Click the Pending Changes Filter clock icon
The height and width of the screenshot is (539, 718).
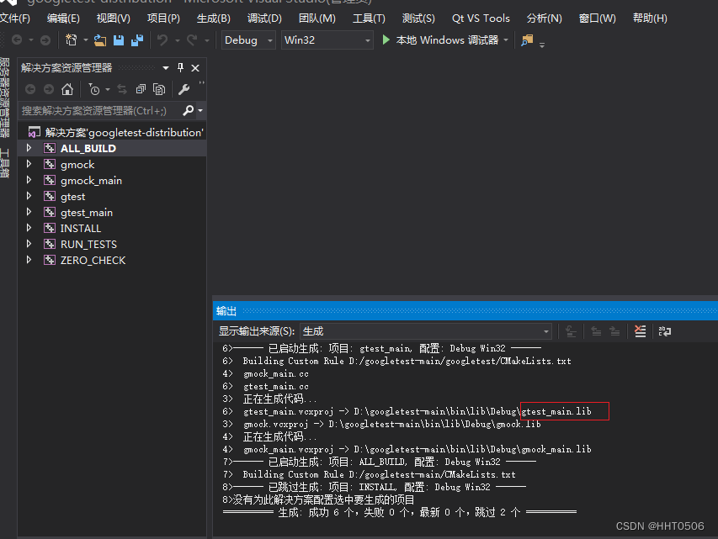[94, 89]
